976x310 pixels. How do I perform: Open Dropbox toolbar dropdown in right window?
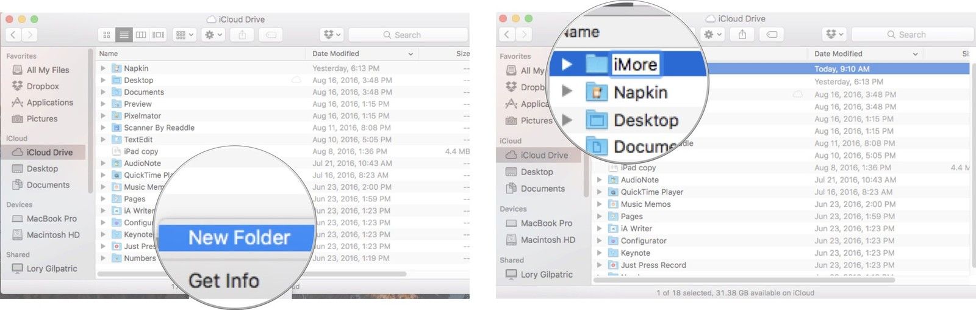coord(834,35)
